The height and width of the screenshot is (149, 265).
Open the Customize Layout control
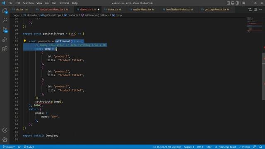[x=243, y=3]
